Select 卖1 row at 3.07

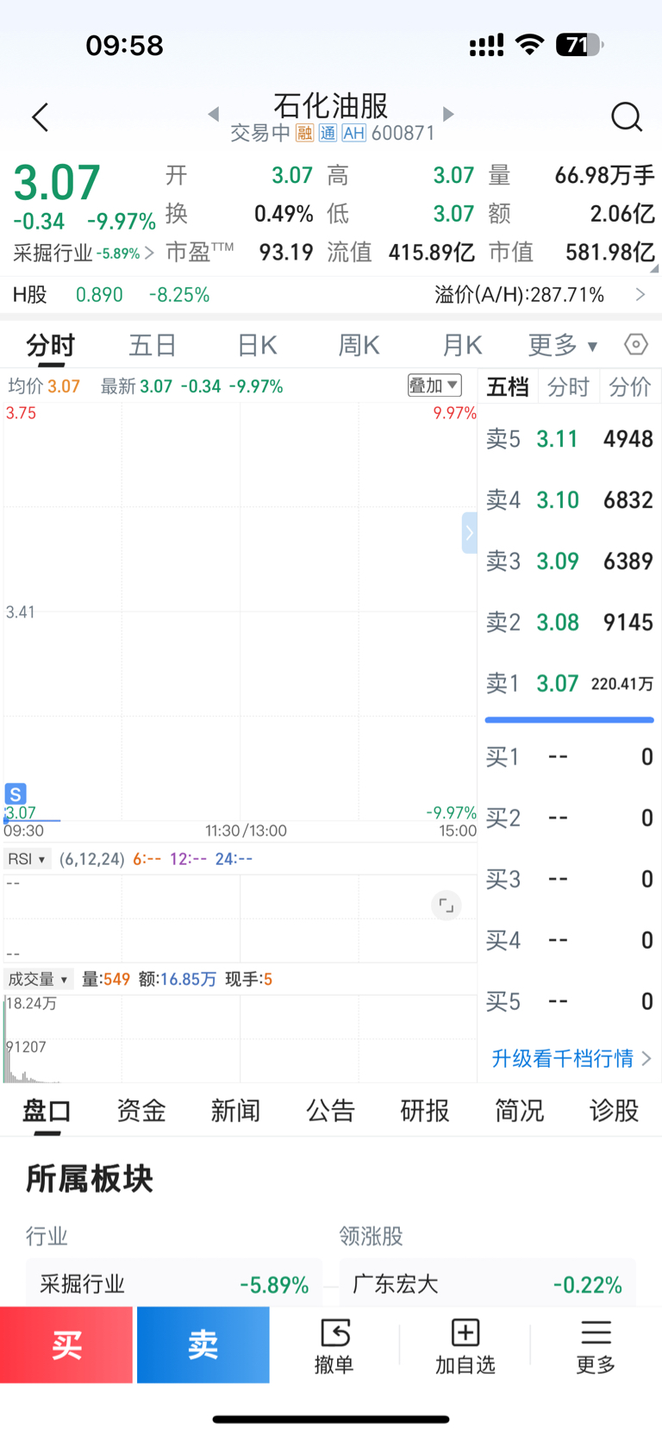point(570,684)
